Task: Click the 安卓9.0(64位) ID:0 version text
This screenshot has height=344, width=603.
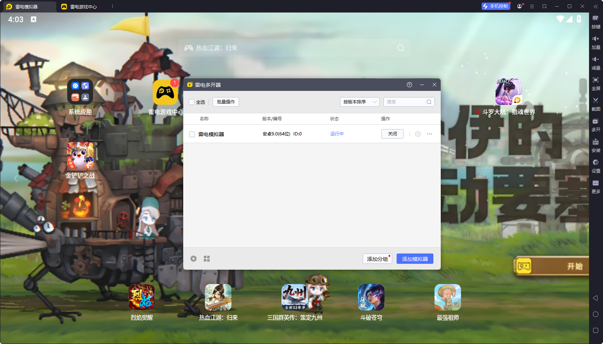Action: coord(282,134)
